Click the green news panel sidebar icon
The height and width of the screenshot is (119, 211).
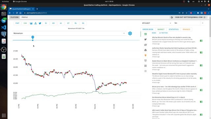coord(145,34)
